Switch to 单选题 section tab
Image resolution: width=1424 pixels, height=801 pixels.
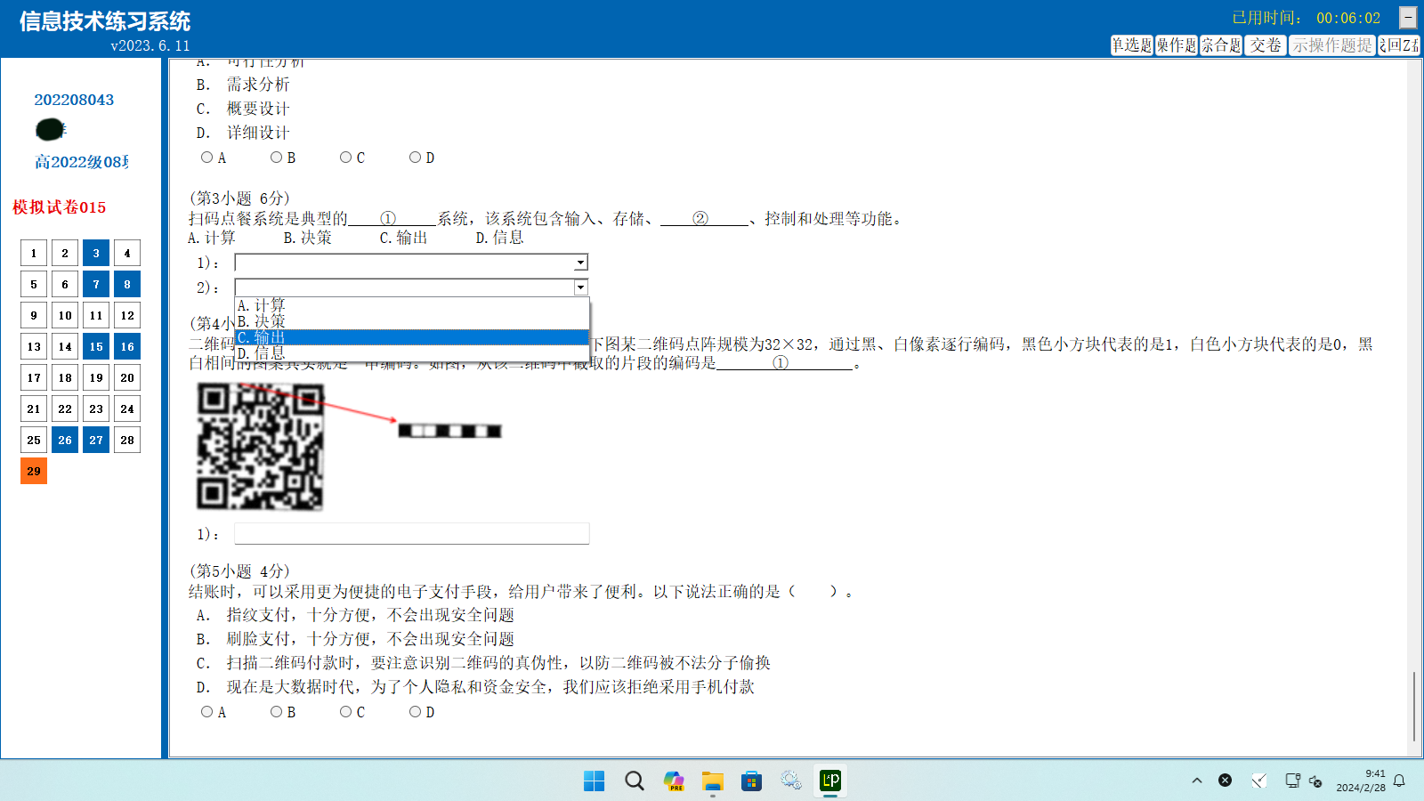point(1131,45)
